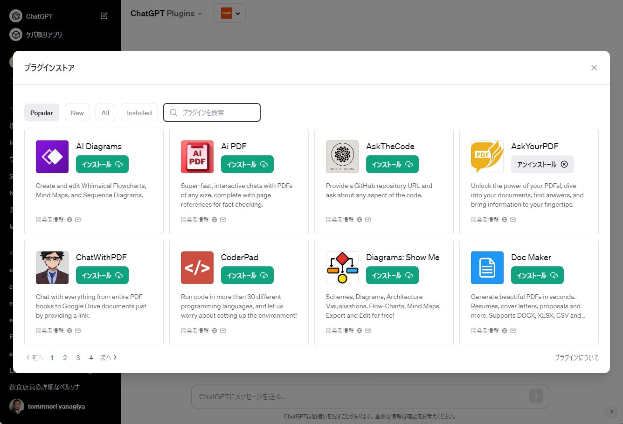Install the Diagrams: Show Me plugin
Screen dimensions: 623x424
click(x=392, y=276)
